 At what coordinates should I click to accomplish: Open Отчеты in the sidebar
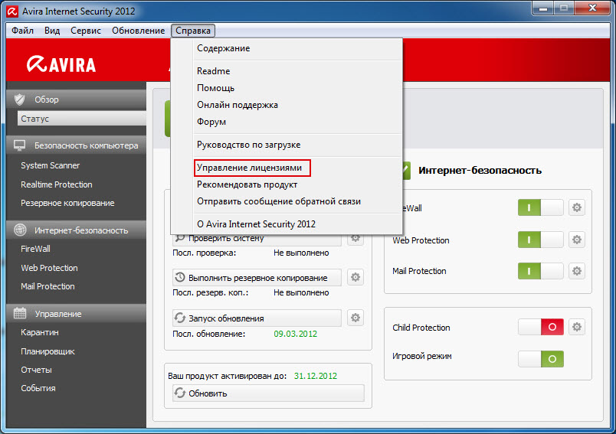(x=36, y=370)
